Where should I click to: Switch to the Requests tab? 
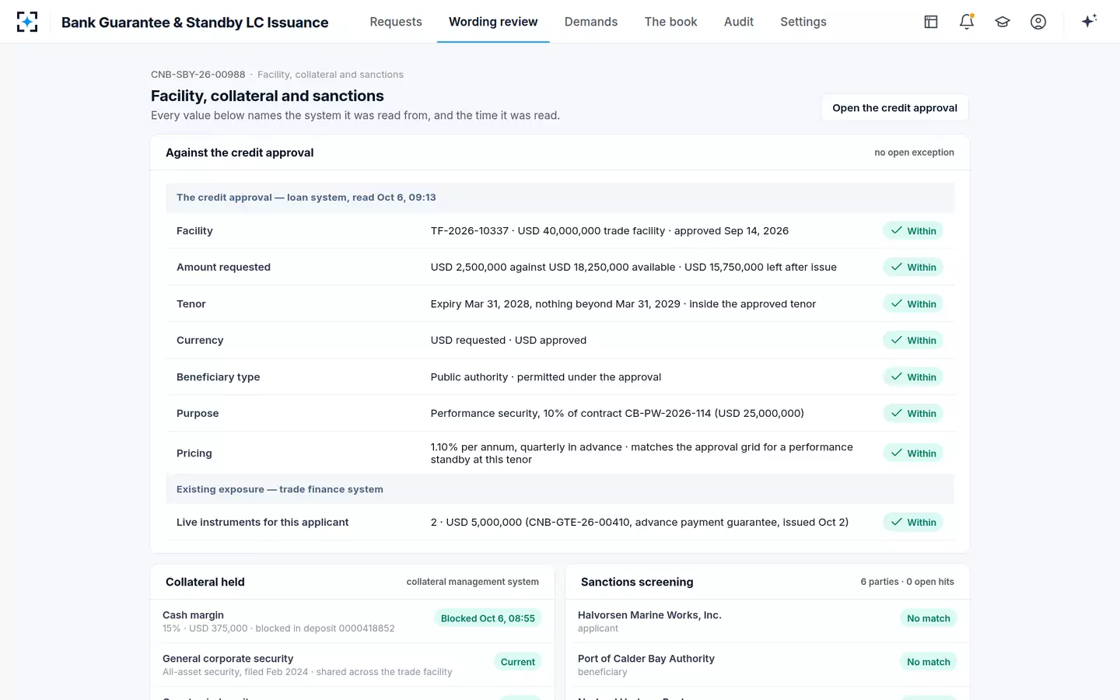point(396,22)
